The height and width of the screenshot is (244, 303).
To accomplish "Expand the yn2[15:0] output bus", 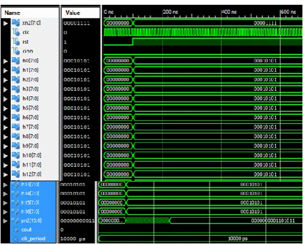I will click(5, 221).
